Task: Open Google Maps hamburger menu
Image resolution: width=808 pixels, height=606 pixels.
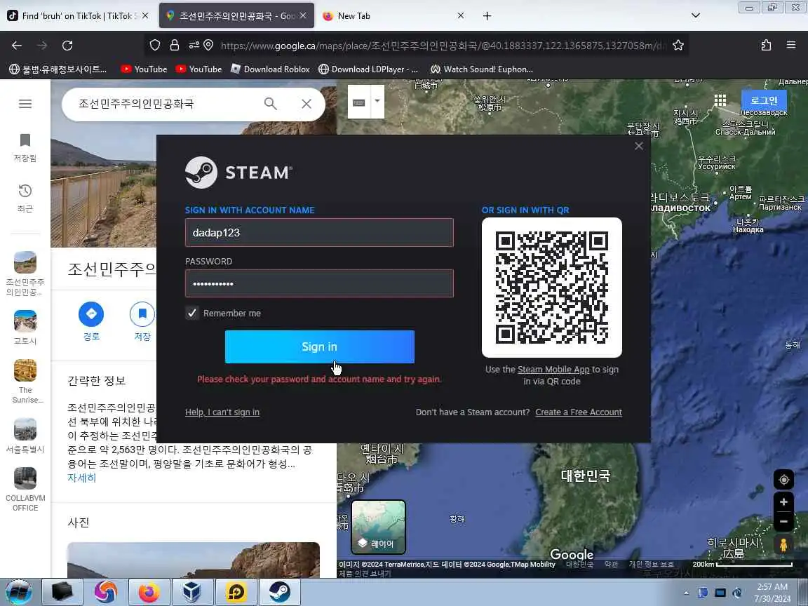Action: click(x=25, y=104)
